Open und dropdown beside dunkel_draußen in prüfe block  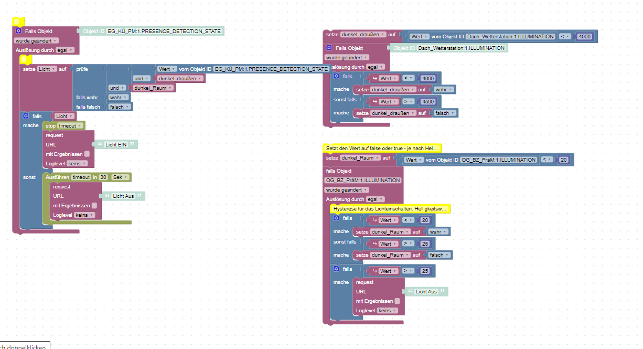point(141,79)
